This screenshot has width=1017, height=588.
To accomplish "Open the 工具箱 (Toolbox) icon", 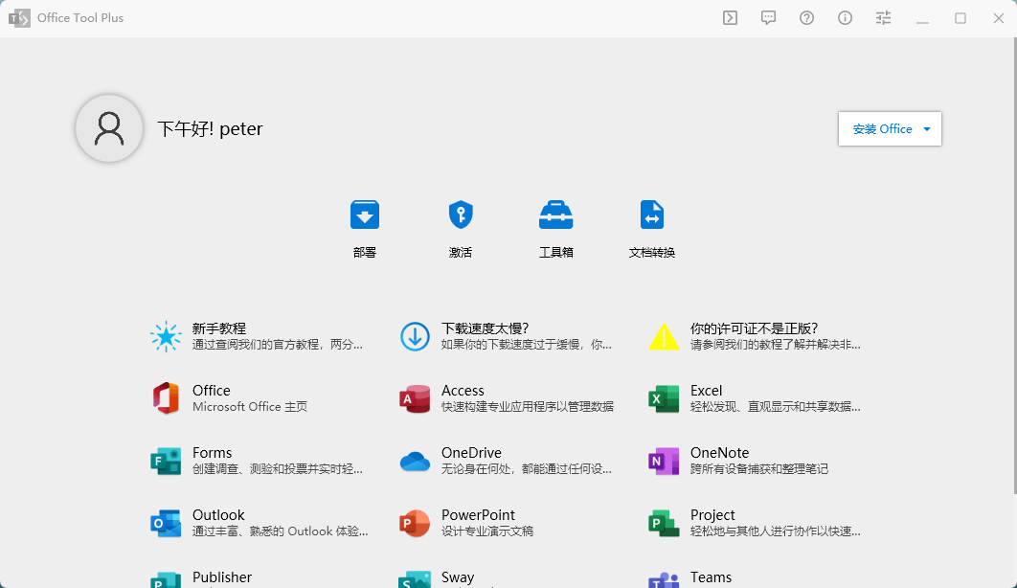I will coord(556,215).
